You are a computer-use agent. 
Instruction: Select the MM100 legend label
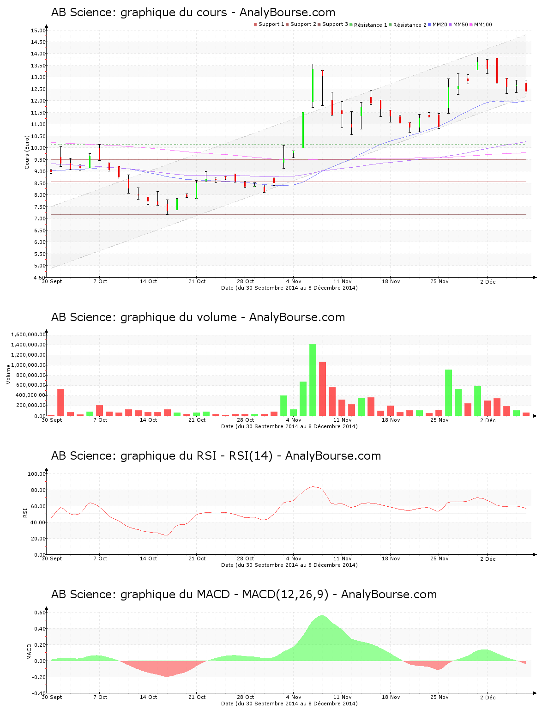483,24
